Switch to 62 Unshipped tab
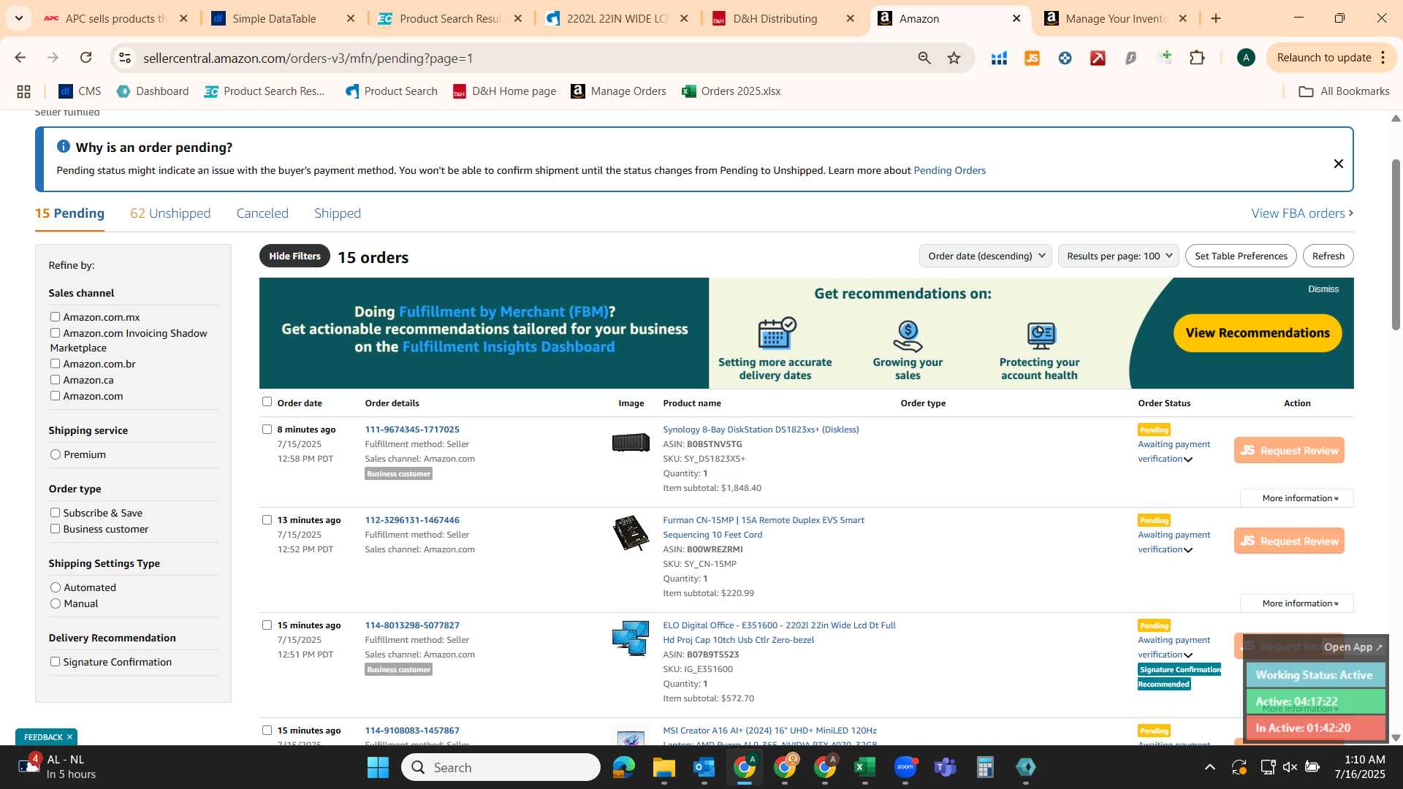The height and width of the screenshot is (789, 1403). click(x=170, y=213)
